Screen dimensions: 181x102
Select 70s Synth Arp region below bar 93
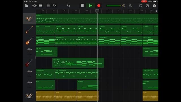click(x=150, y=74)
